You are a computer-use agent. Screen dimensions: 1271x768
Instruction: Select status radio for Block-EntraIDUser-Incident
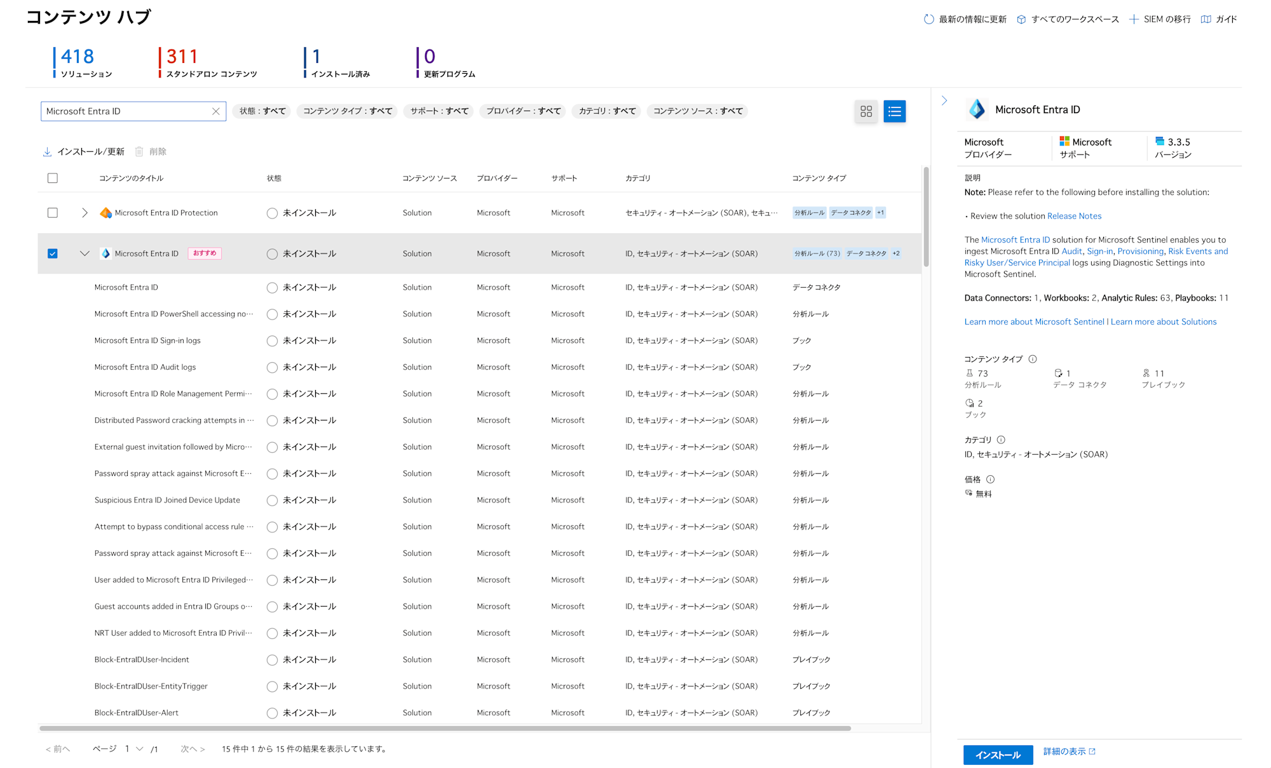[272, 660]
